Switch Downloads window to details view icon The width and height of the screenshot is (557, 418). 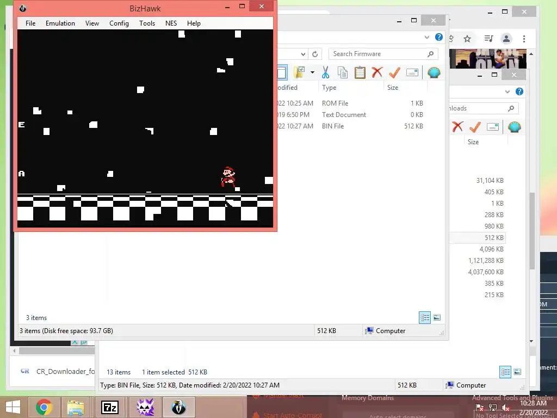[505, 372]
